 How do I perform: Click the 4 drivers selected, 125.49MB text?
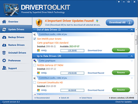point(122,98)
